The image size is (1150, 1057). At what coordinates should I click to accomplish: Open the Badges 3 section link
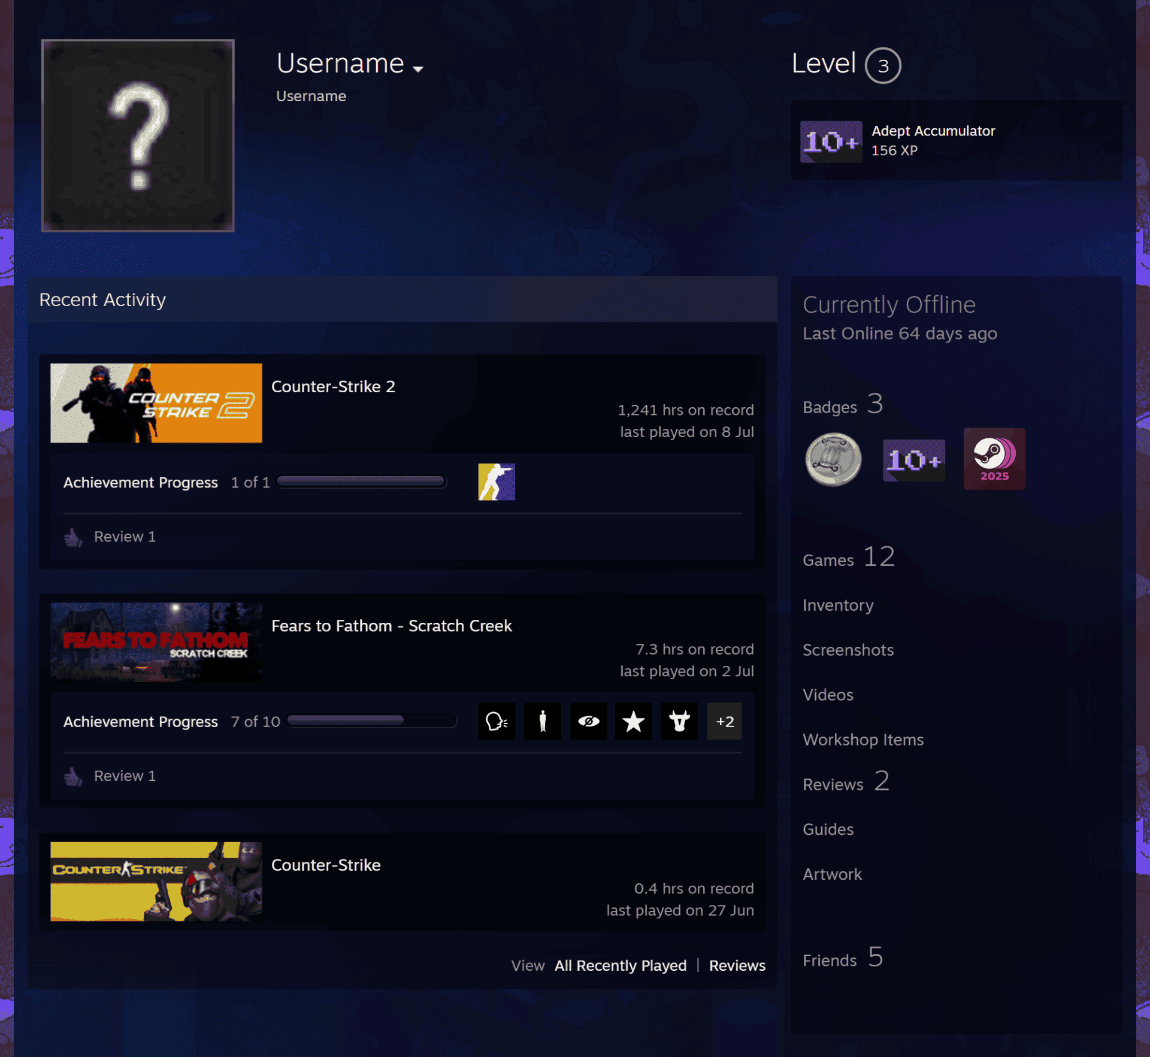click(x=843, y=405)
